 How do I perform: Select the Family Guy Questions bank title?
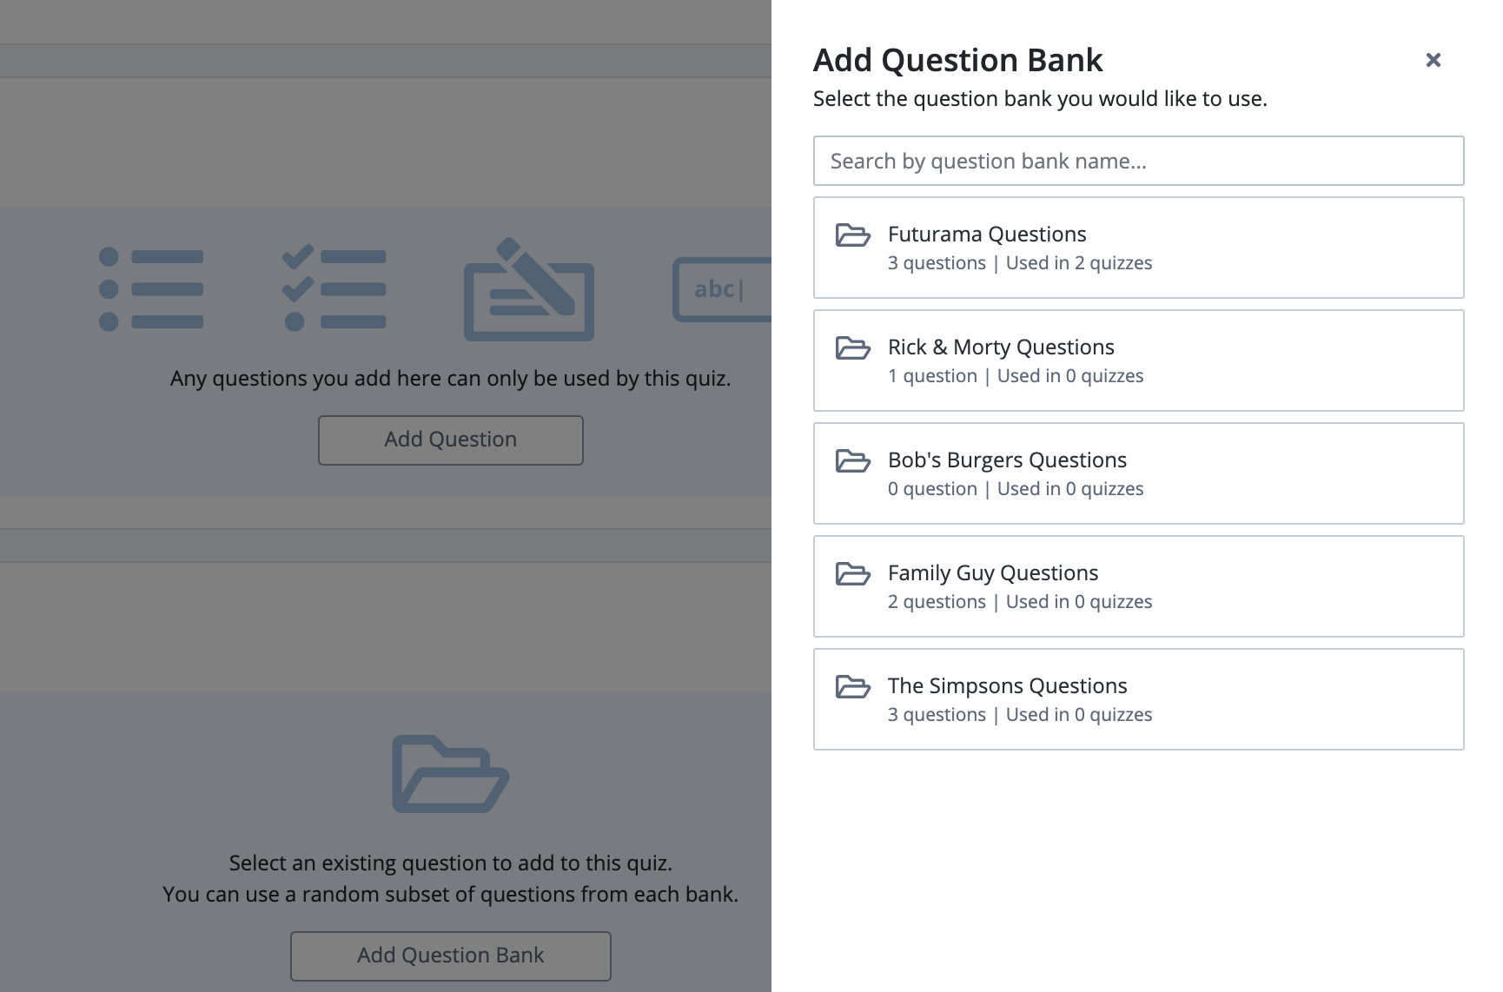coord(993,573)
